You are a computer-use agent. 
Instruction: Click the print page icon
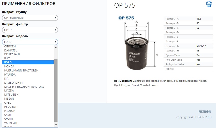209,4
